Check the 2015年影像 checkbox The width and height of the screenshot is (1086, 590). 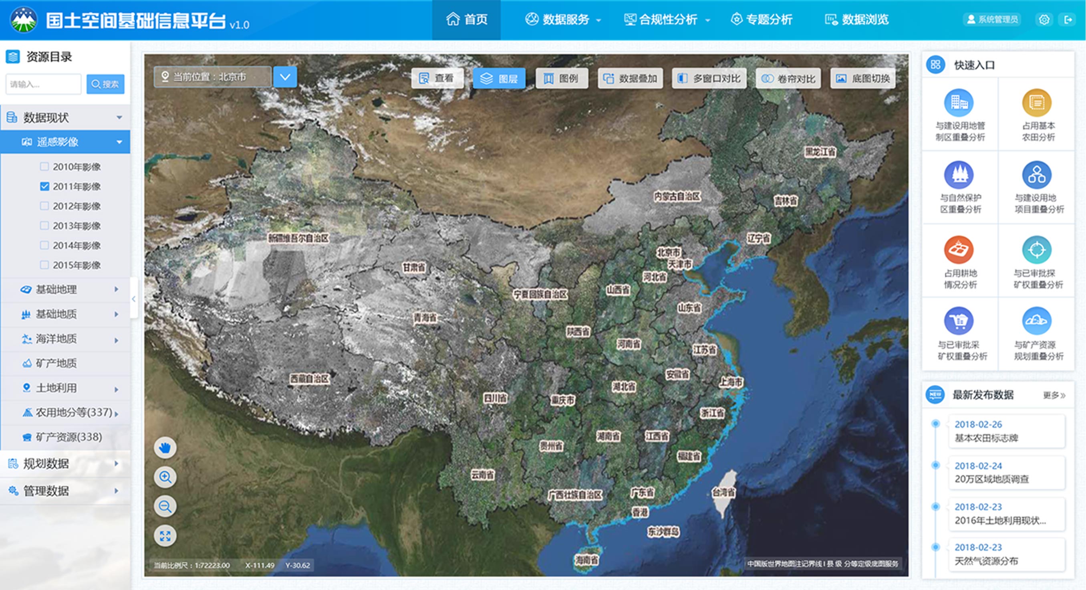[44, 265]
